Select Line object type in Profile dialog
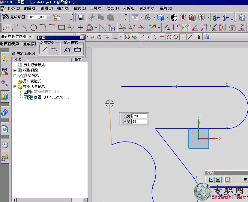 pos(44,50)
